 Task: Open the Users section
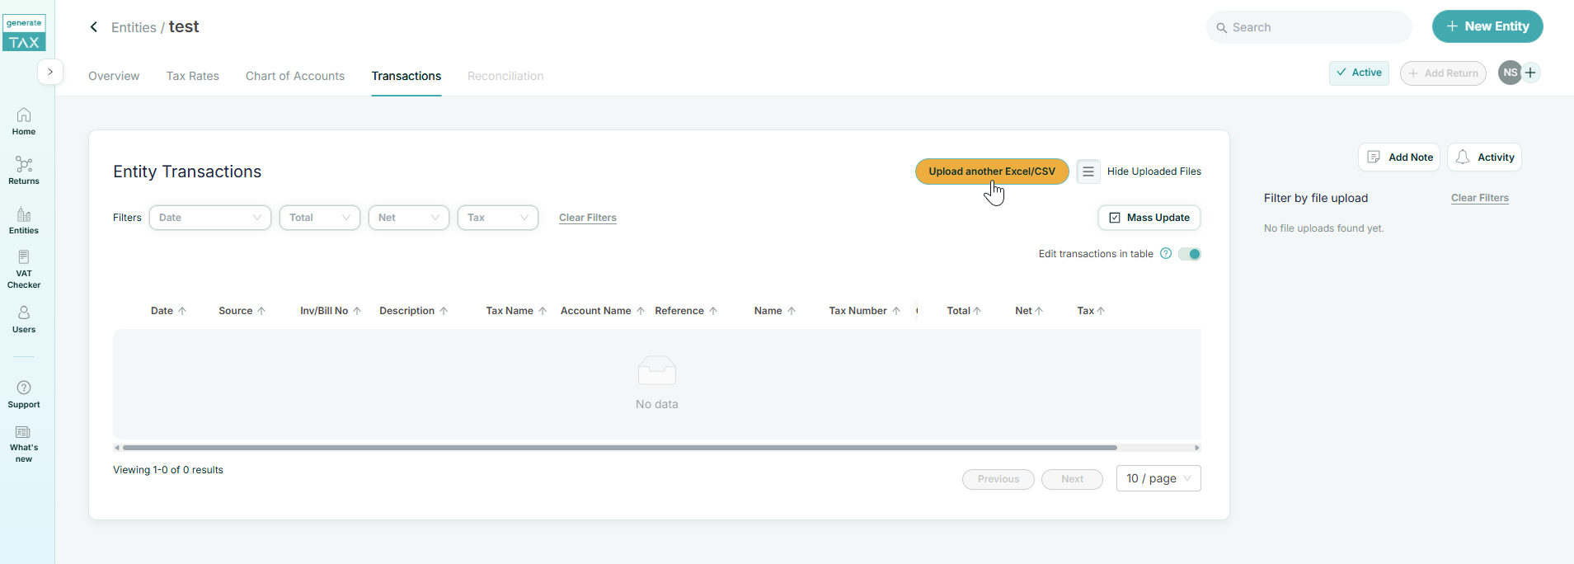[x=24, y=319]
